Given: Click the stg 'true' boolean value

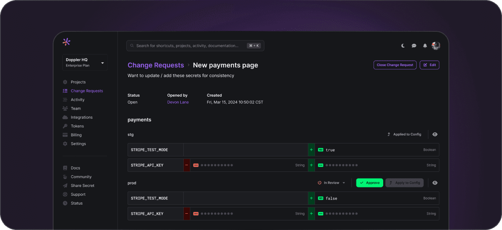Looking at the screenshot, I should point(330,150).
